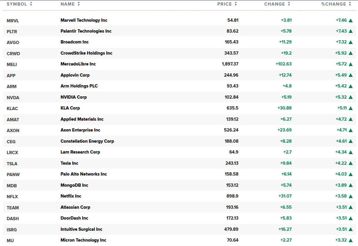This screenshot has height=246, width=358.
Task: Select Constellation Energy Corp company name
Action: 87,141
